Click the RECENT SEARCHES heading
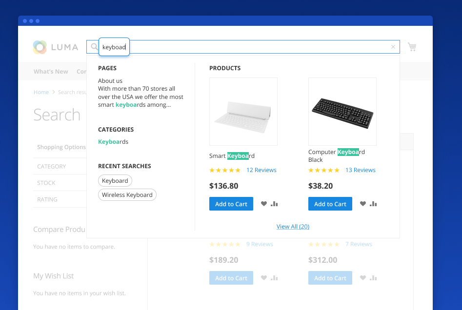462x310 pixels. click(x=124, y=166)
